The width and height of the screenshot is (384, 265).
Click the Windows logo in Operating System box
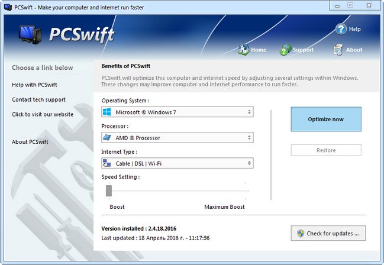point(107,112)
